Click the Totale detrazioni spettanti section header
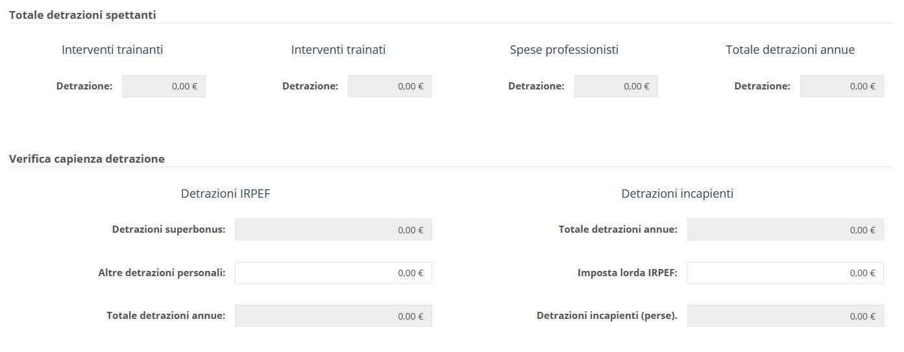This screenshot has width=904, height=352. [82, 14]
